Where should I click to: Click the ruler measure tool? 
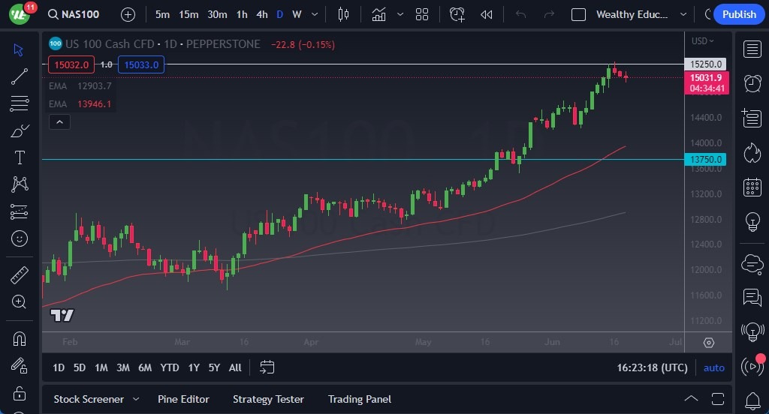[20, 275]
